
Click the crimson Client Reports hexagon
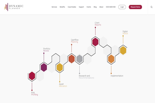(x=95, y=42)
